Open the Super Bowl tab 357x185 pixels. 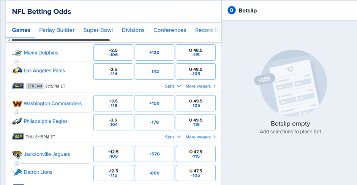[98, 30]
